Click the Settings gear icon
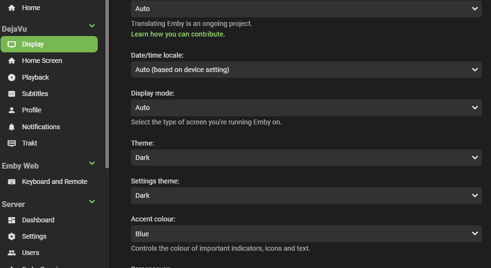Screen dimensions: 491x268 tap(12, 236)
